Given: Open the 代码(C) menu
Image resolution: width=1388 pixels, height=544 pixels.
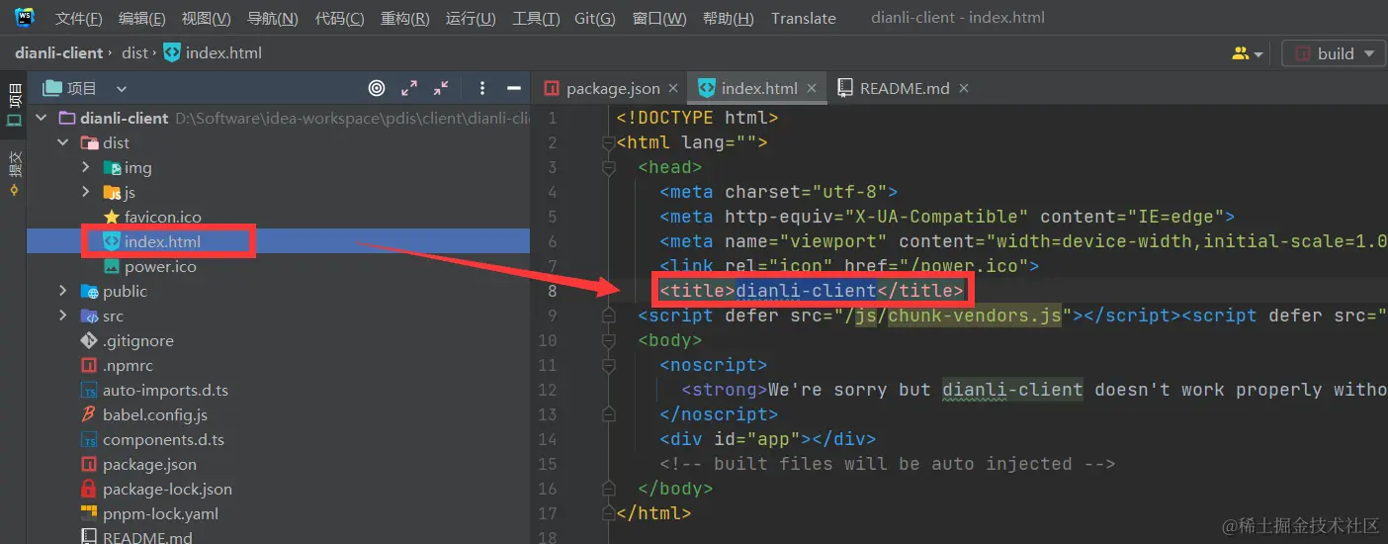Looking at the screenshot, I should click(x=339, y=18).
